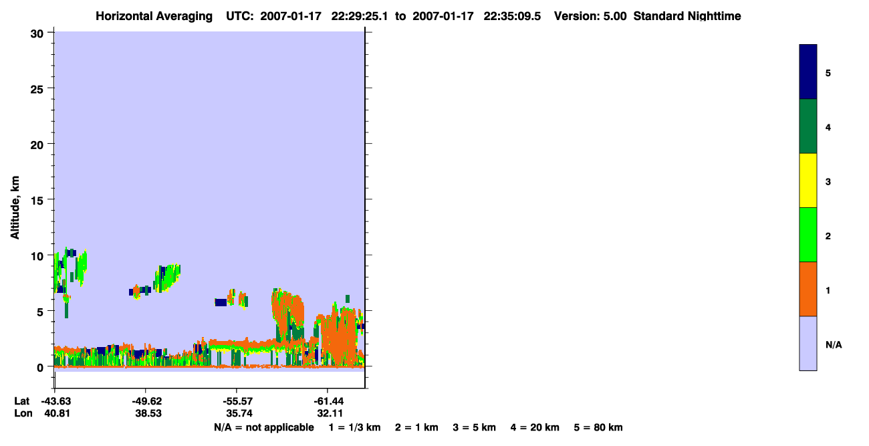The image size is (869, 446).
Task: Click the colorbar label '5'
Action: pos(828,72)
